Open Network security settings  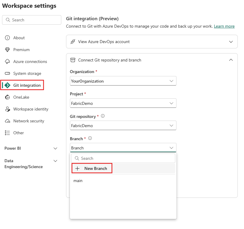29,121
